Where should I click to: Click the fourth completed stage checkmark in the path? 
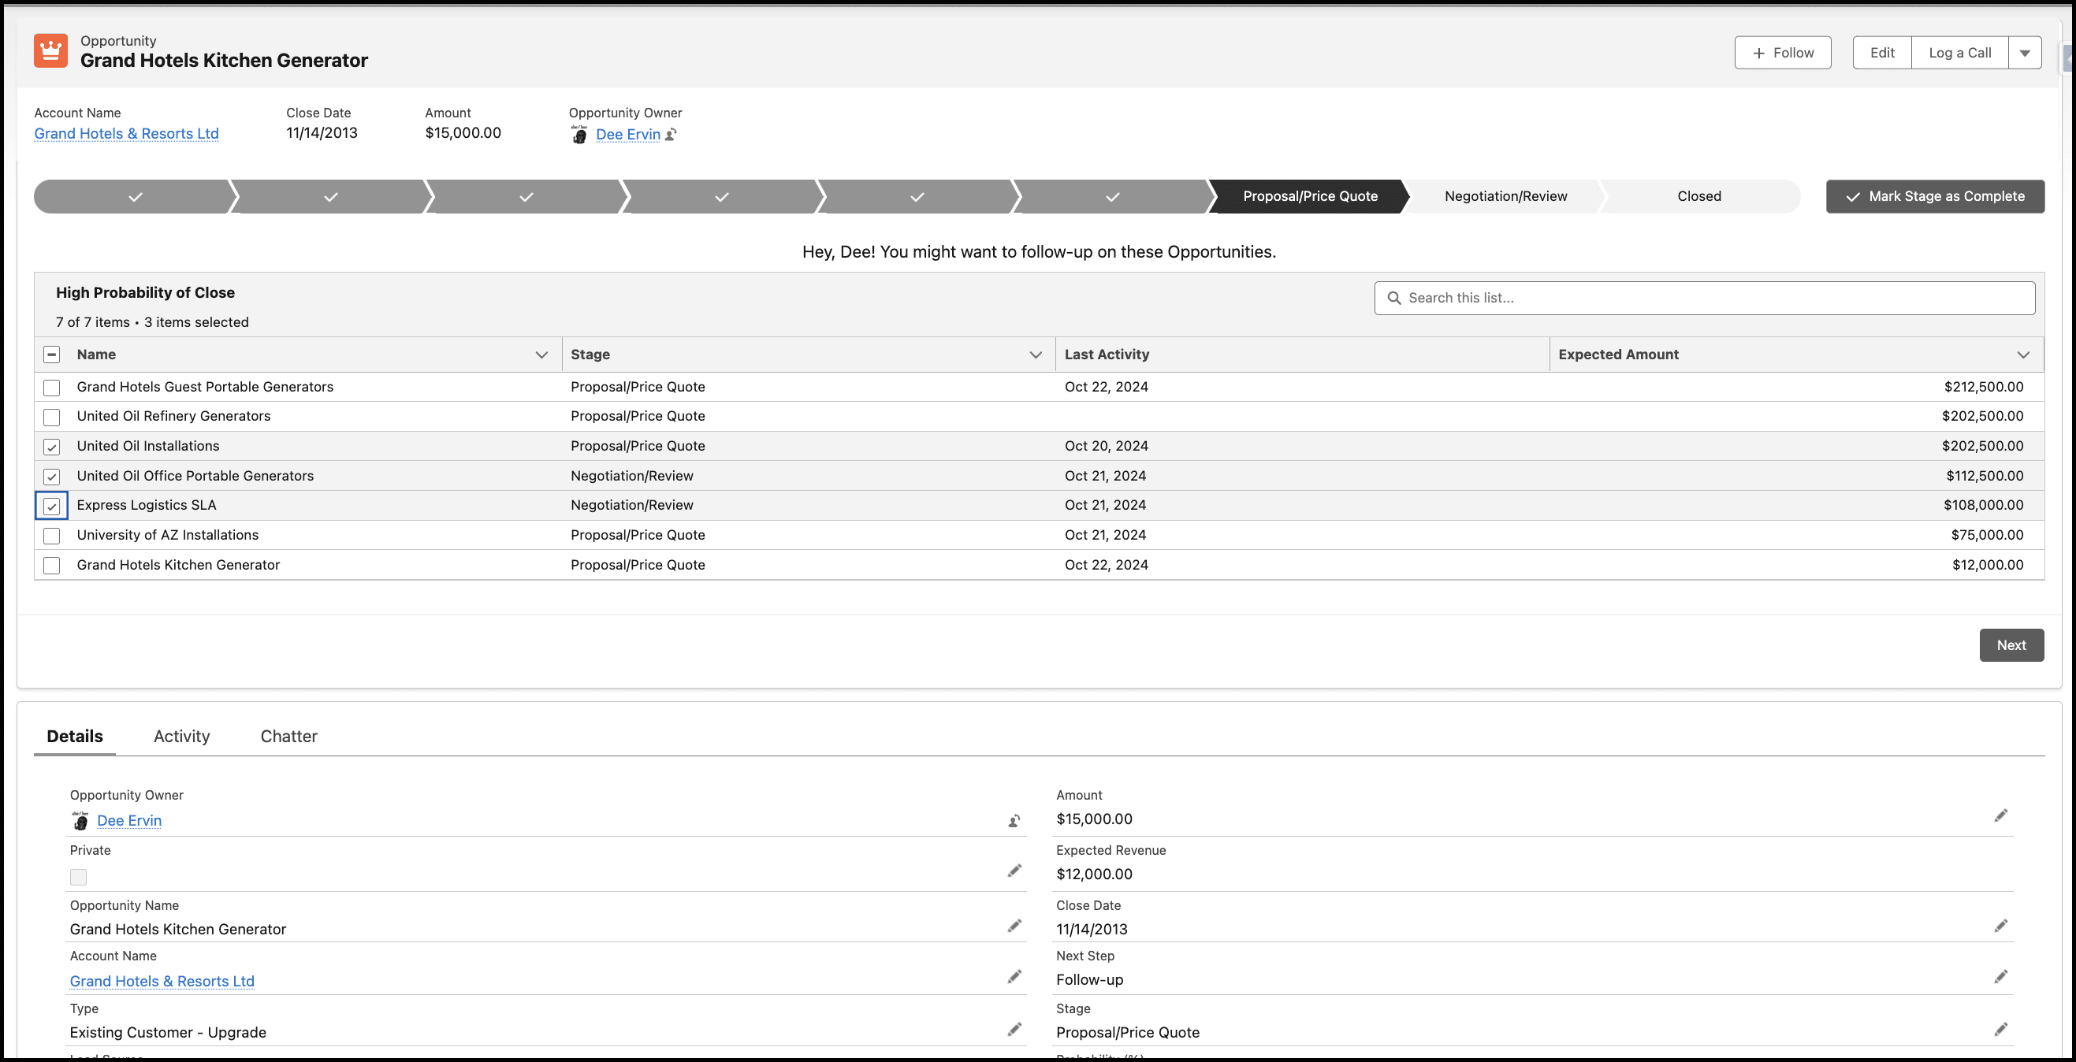pyautogui.click(x=721, y=197)
